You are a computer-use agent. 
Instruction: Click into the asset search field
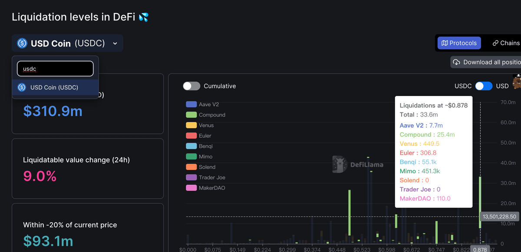55,69
